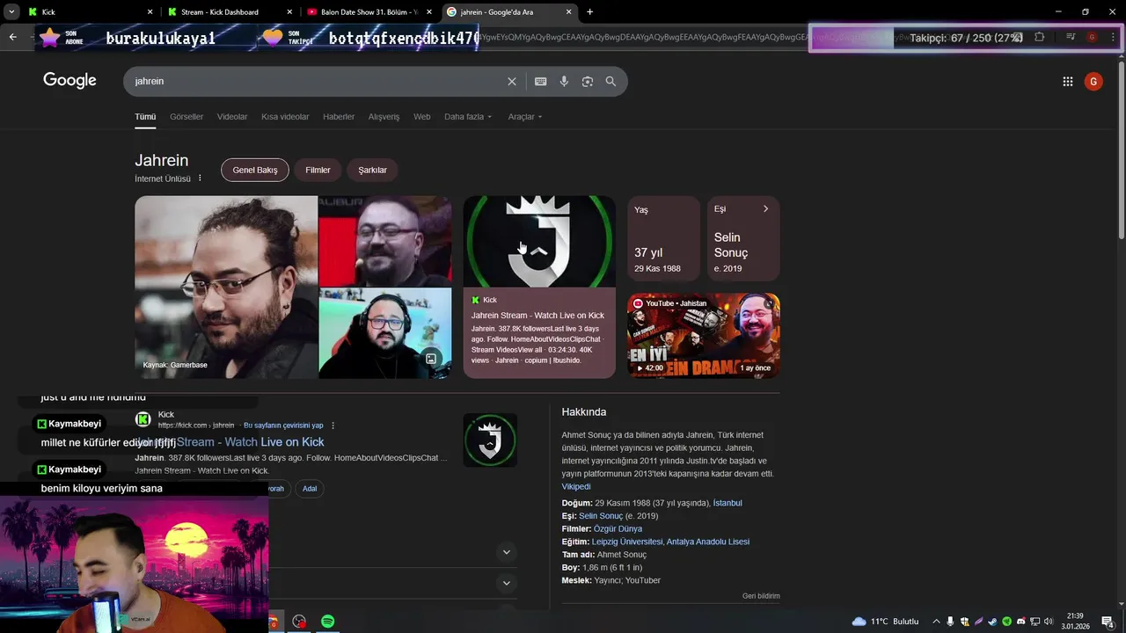Open the Özgür Dünya film link
This screenshot has width=1126, height=633.
coord(618,529)
